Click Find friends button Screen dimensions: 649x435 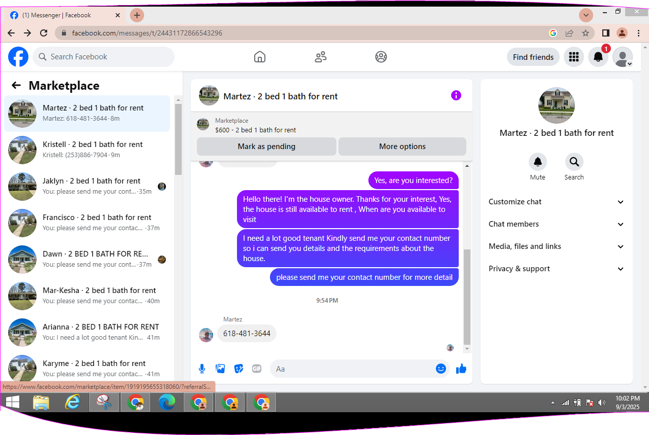(533, 57)
